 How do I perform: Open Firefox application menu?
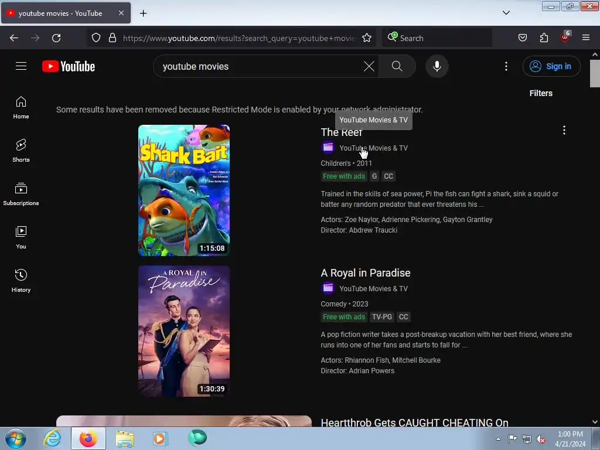click(586, 38)
